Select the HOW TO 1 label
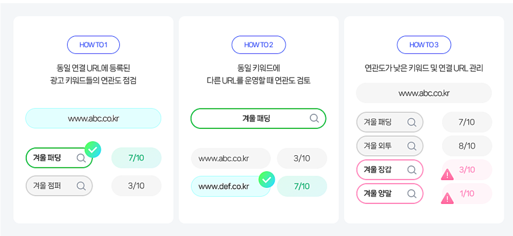This screenshot has width=513, height=236. pyautogui.click(x=93, y=45)
